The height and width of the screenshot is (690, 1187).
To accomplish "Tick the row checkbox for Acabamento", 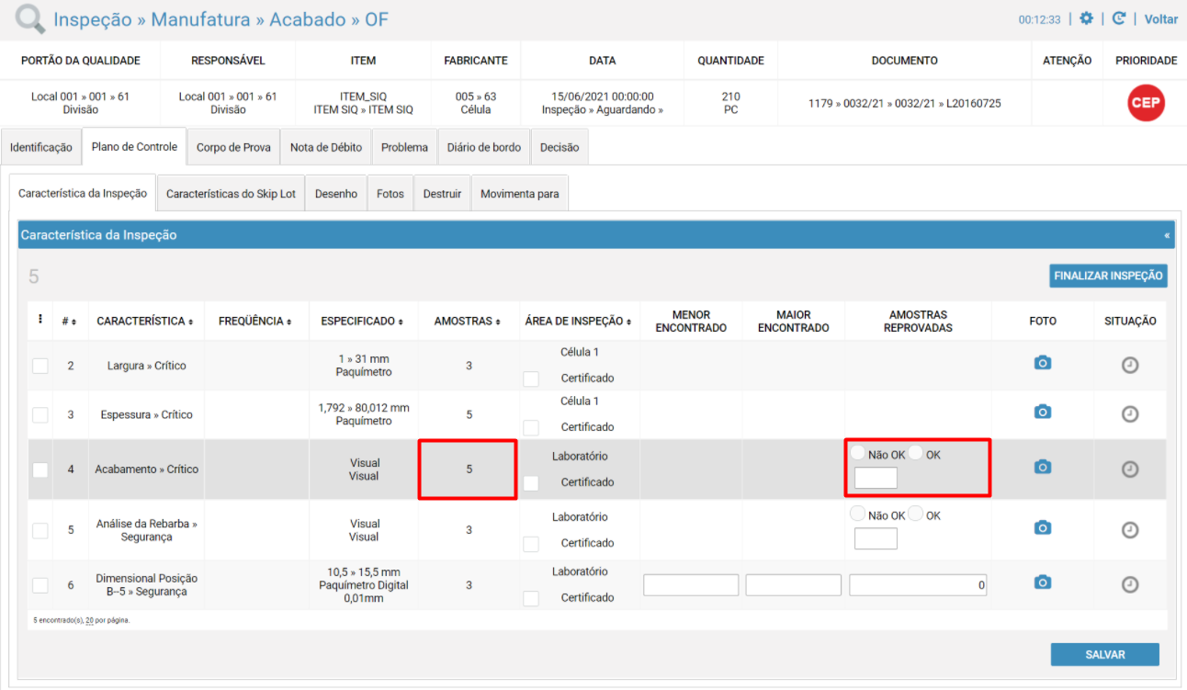I will click(x=40, y=469).
